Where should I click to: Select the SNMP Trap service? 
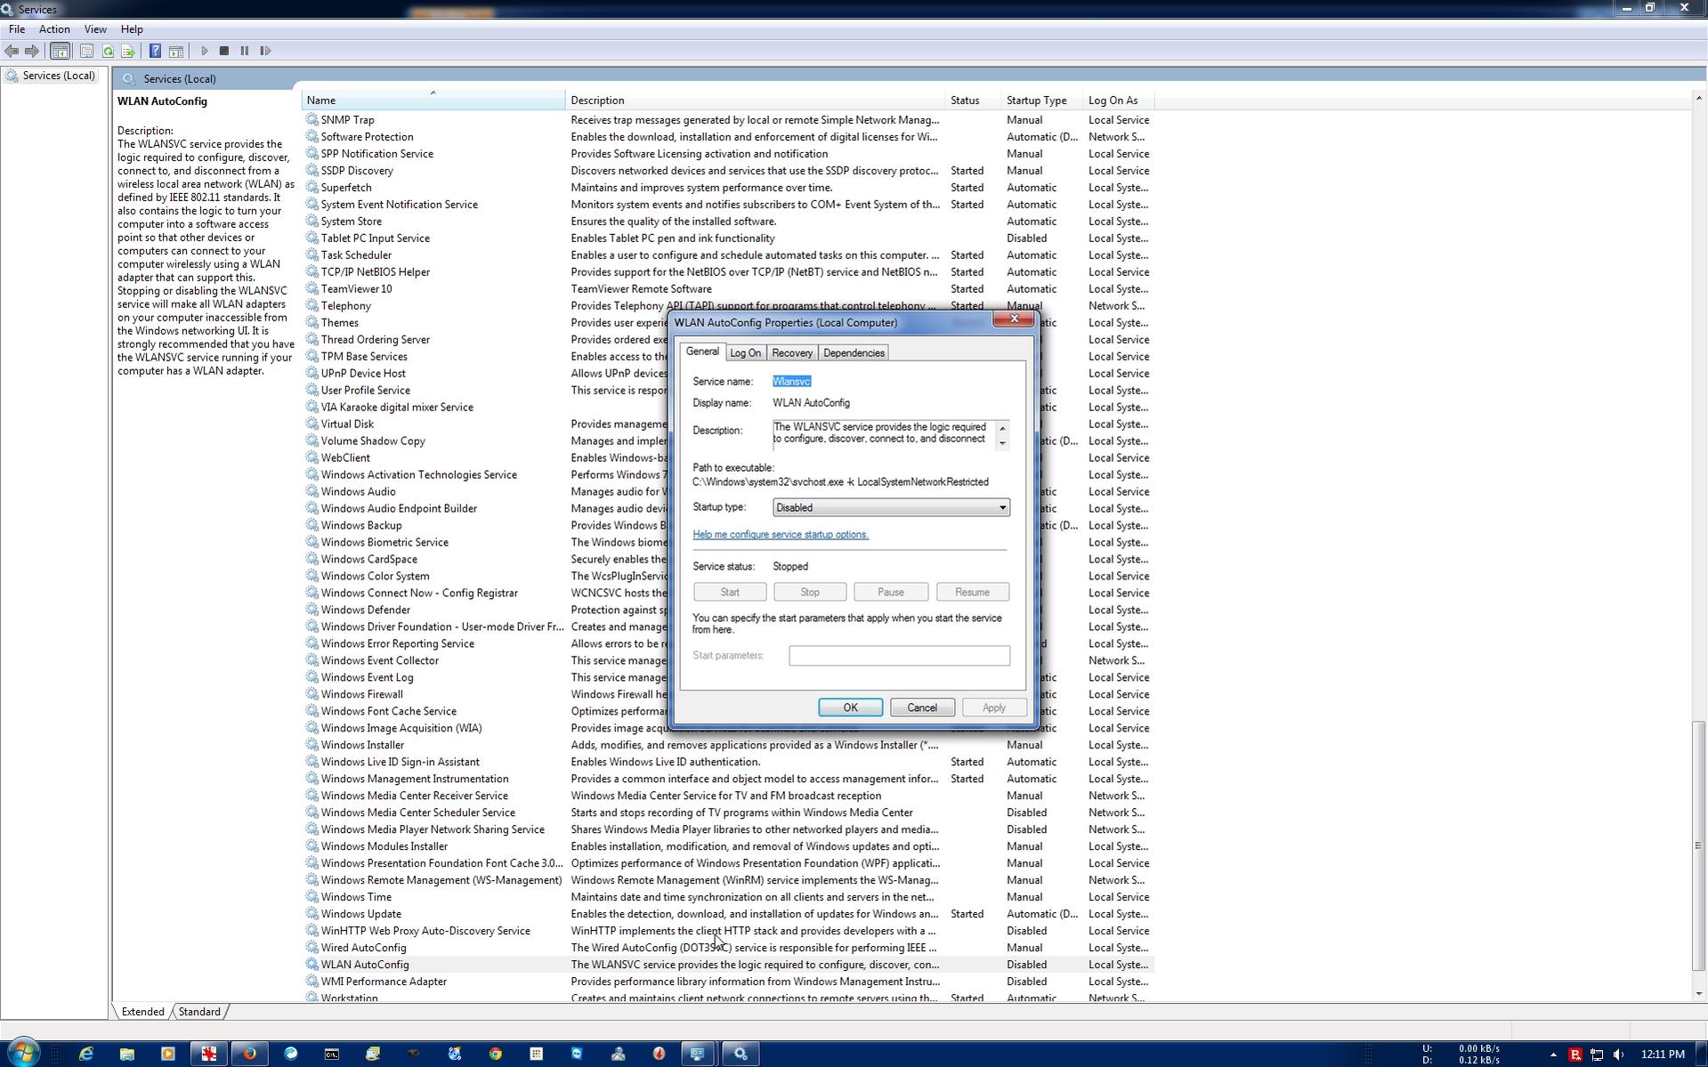729,120
